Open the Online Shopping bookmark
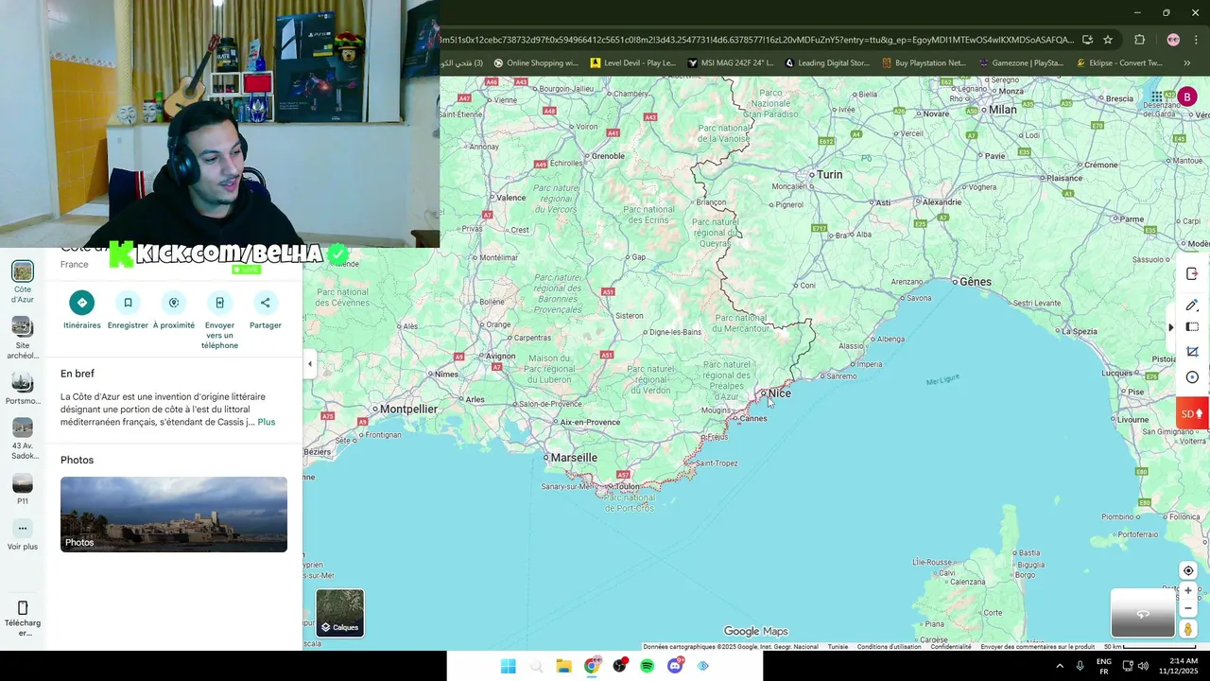The height and width of the screenshot is (681, 1210). [536, 63]
